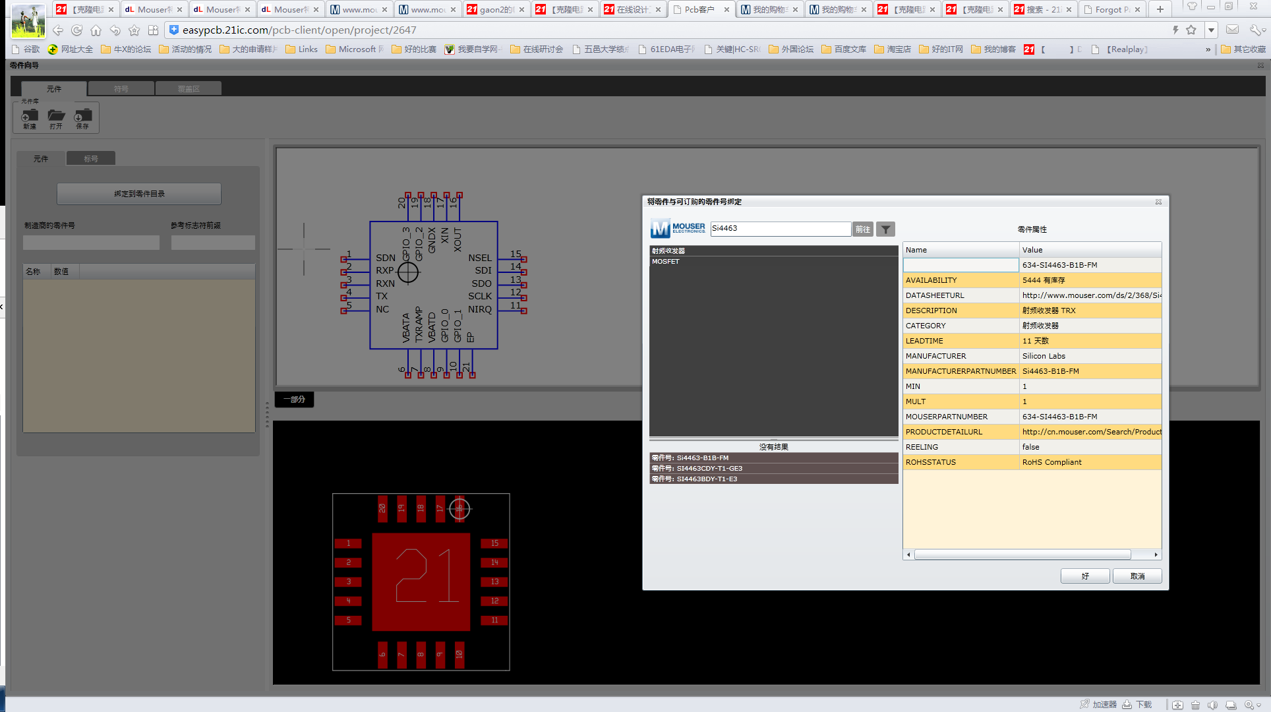Cancel the dialog with the 取消 button

(1137, 576)
